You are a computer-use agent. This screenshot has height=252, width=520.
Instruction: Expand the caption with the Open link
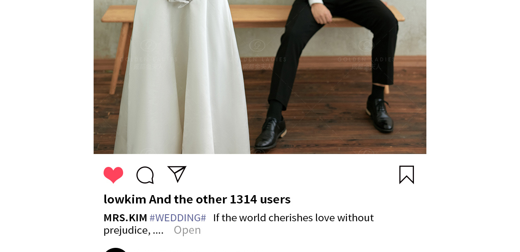coord(187,230)
